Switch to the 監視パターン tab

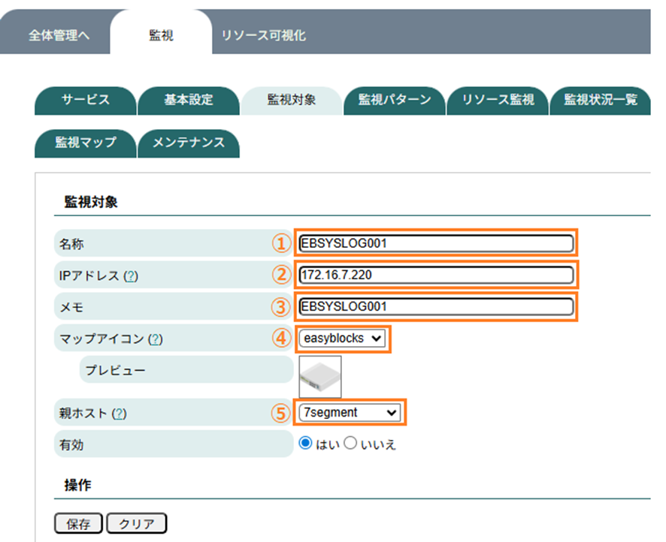(395, 100)
